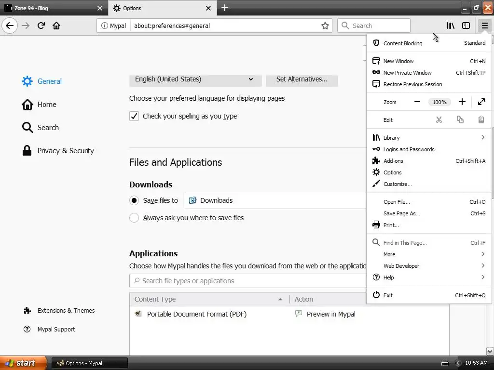Click the Paste clipboard icon

point(481,119)
